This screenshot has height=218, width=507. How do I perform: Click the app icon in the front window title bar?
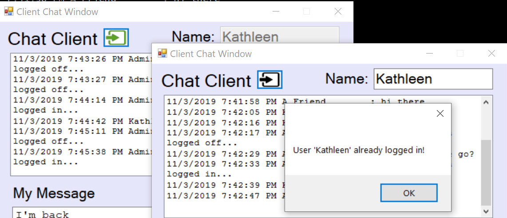tap(162, 54)
